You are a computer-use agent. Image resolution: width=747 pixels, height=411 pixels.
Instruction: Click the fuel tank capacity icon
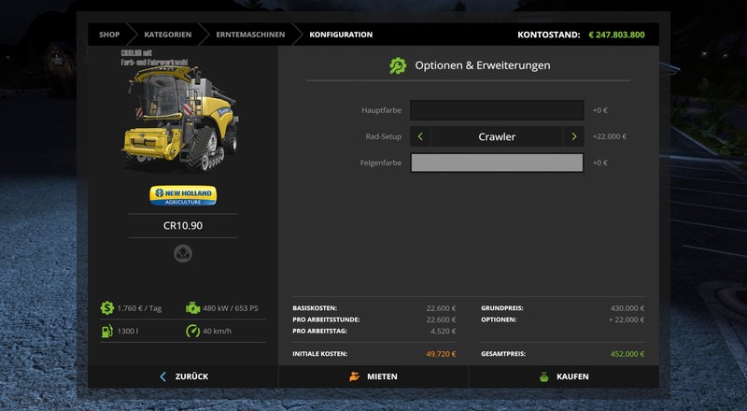click(x=107, y=332)
